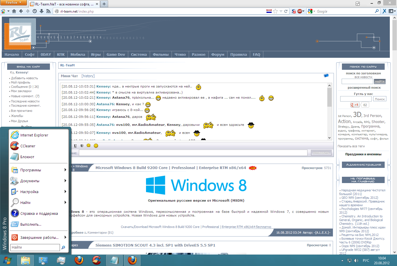Viewport: 397px width, 266px height.
Task: Click Start menu Найти search field
Action: 35,247
